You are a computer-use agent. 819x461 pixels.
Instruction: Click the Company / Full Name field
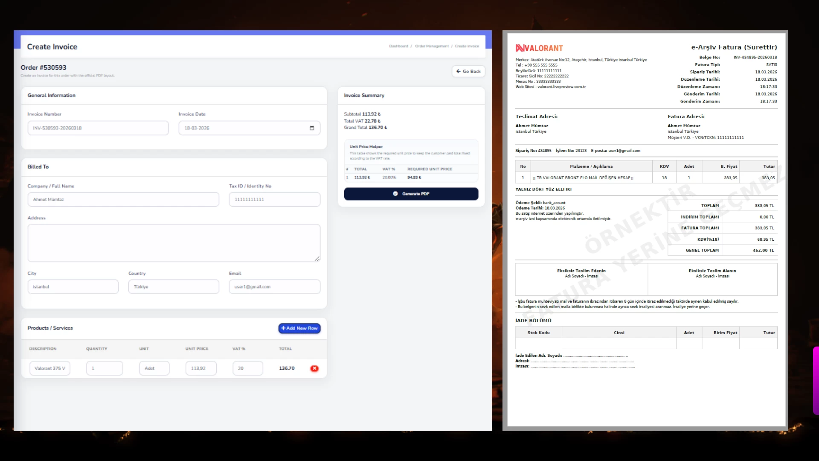pos(123,199)
